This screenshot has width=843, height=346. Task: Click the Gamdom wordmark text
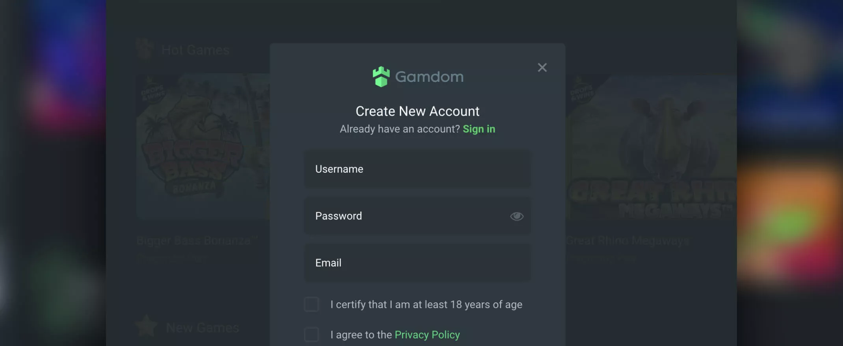tap(429, 77)
